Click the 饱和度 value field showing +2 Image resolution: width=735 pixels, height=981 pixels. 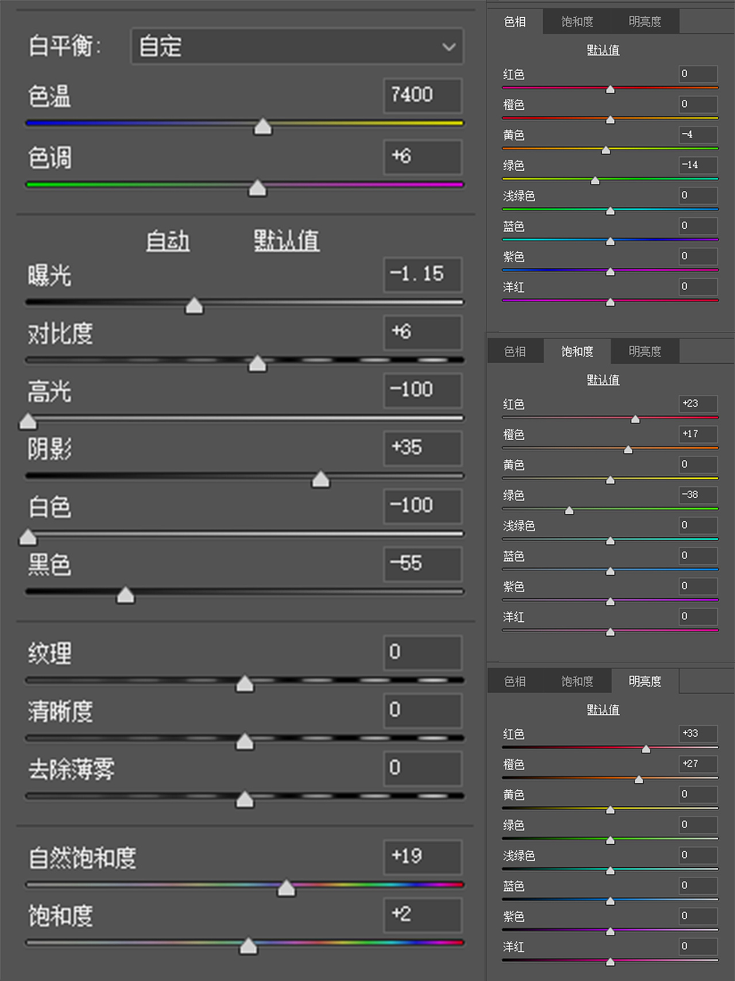coord(423,915)
